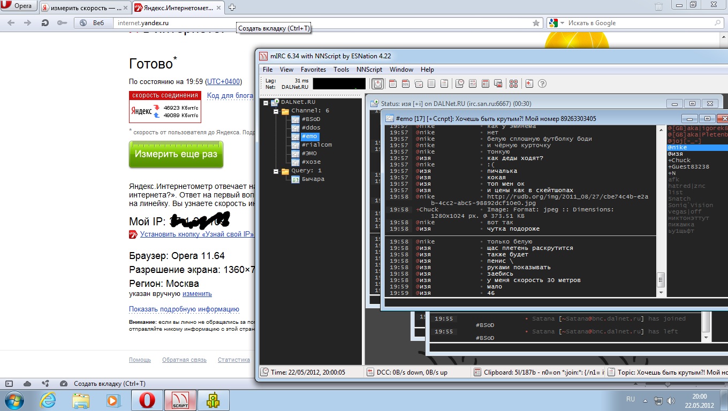Image resolution: width=728 pixels, height=411 pixels.
Task: Select the #rialcom channel in tree
Action: pyautogui.click(x=316, y=144)
